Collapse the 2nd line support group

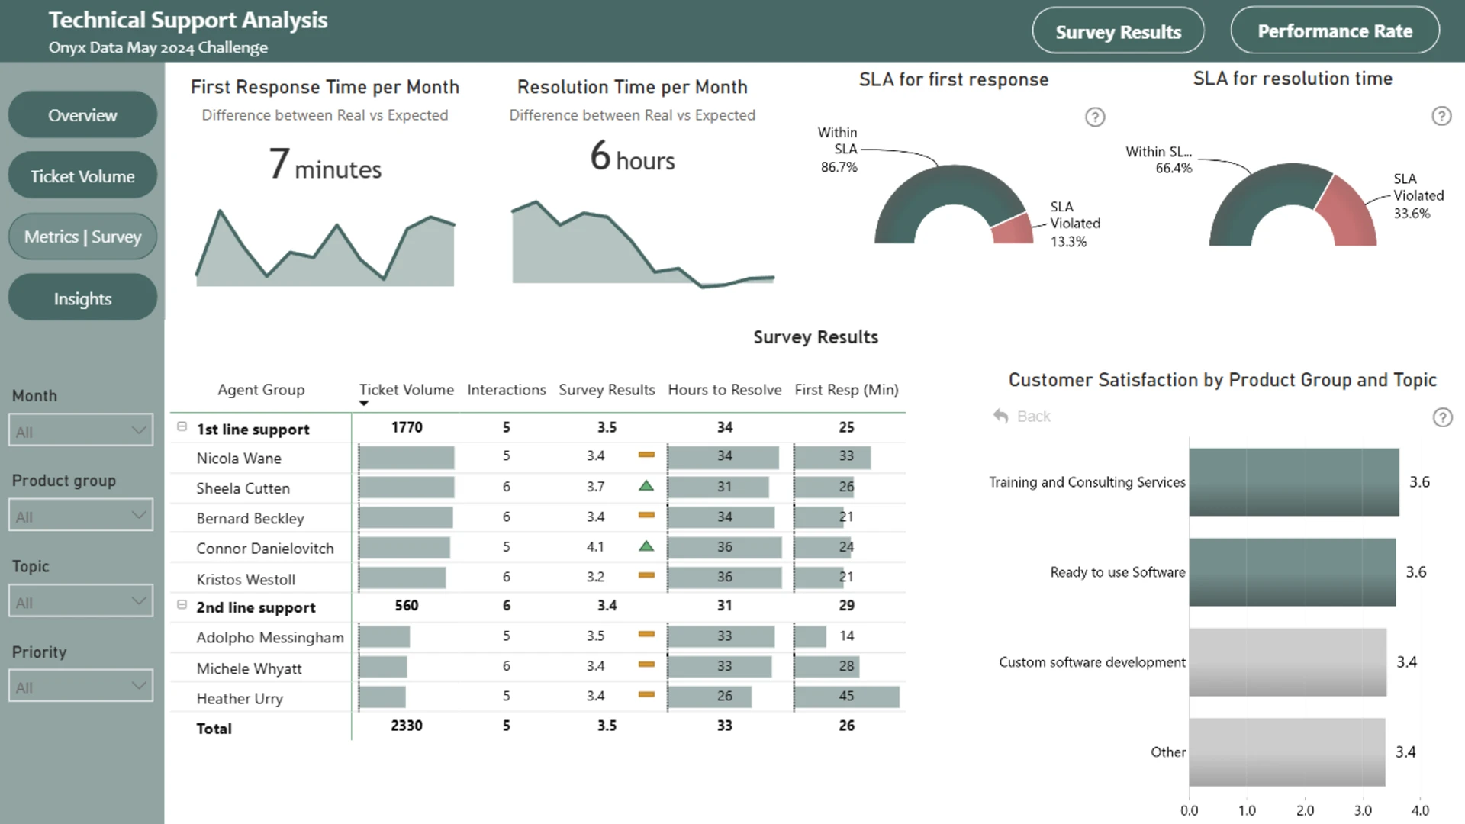pyautogui.click(x=182, y=604)
